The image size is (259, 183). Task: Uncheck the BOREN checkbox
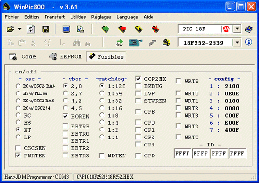pyautogui.click(x=65, y=116)
